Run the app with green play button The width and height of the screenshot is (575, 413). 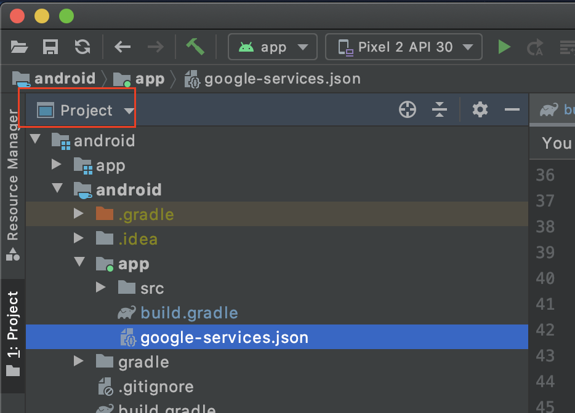pyautogui.click(x=505, y=47)
